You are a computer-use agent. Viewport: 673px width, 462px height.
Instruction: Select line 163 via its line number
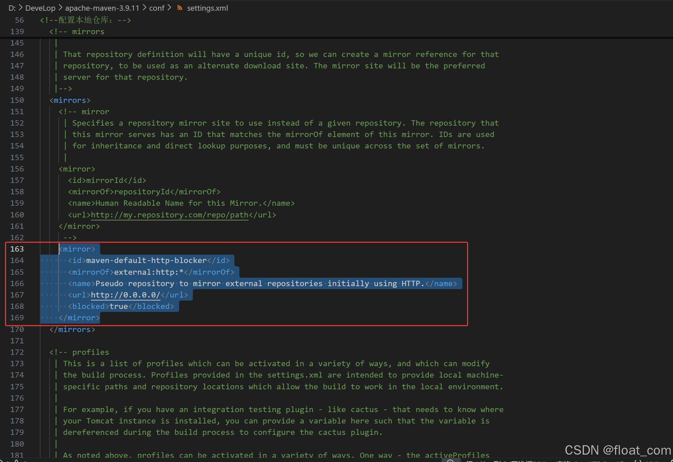tap(17, 249)
